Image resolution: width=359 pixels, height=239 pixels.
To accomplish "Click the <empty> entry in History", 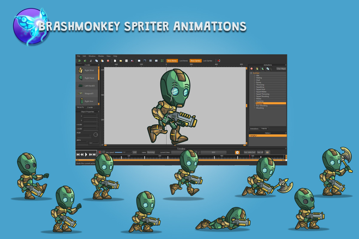I will 268,136.
